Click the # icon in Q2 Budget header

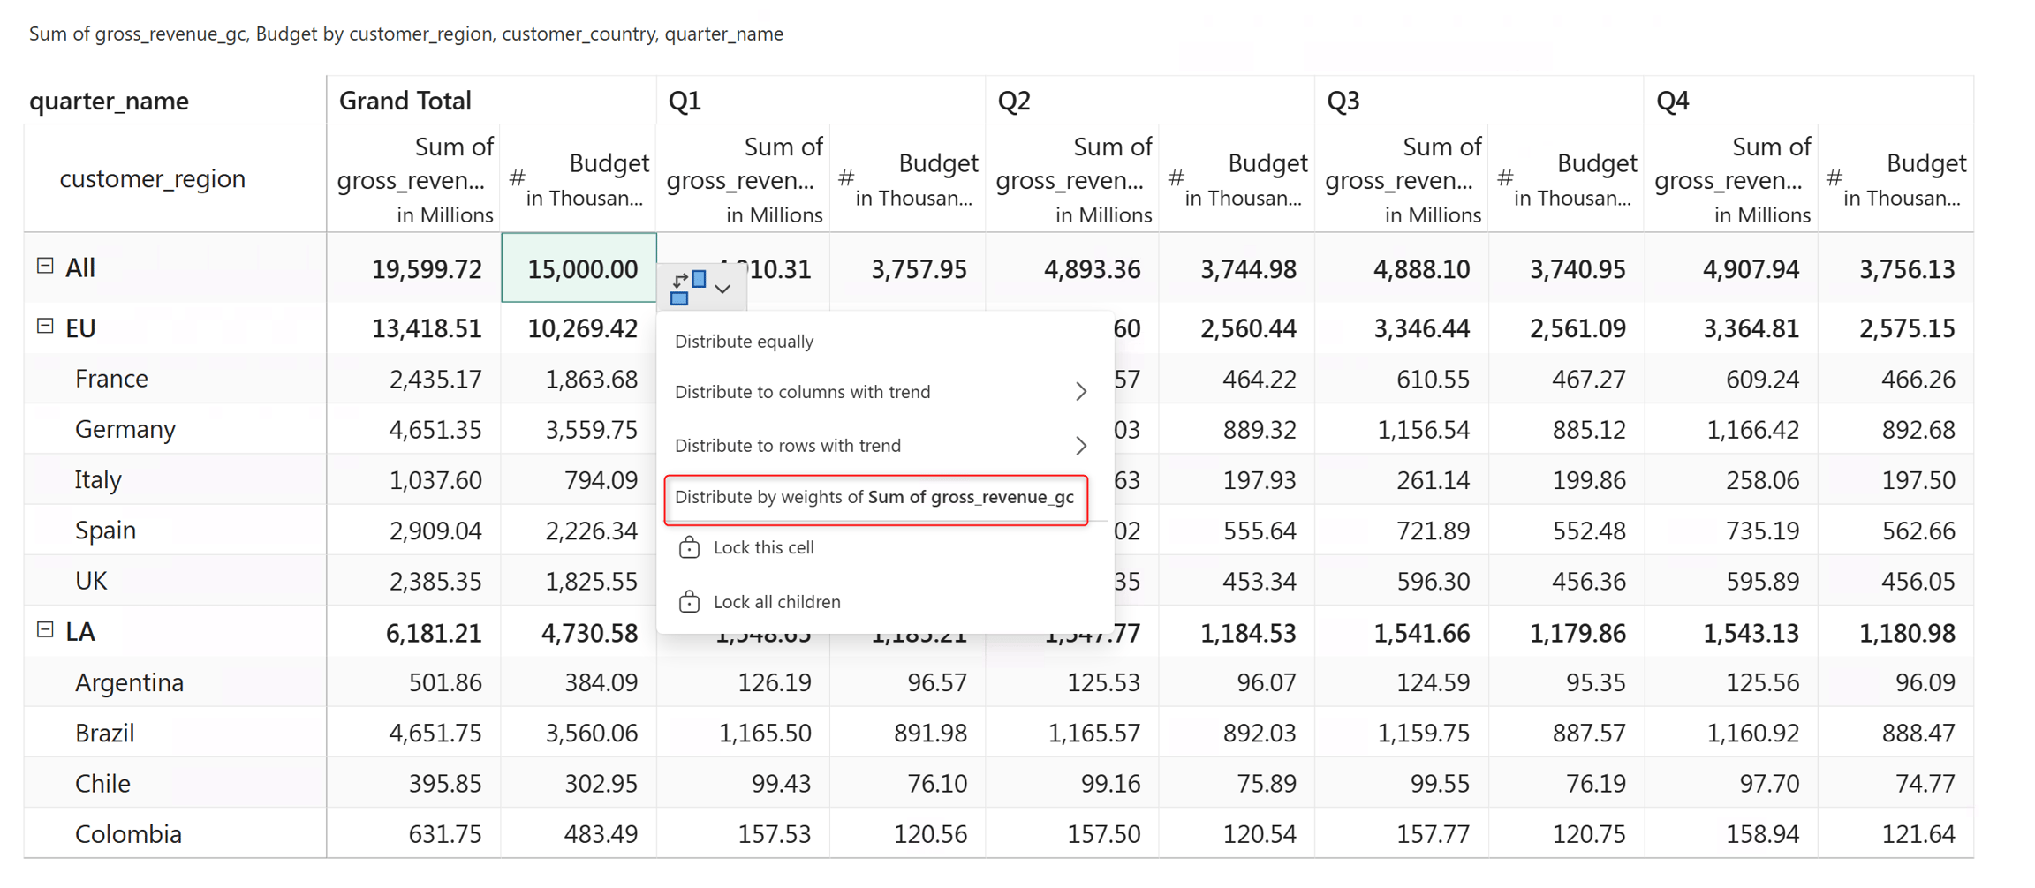1176,178
